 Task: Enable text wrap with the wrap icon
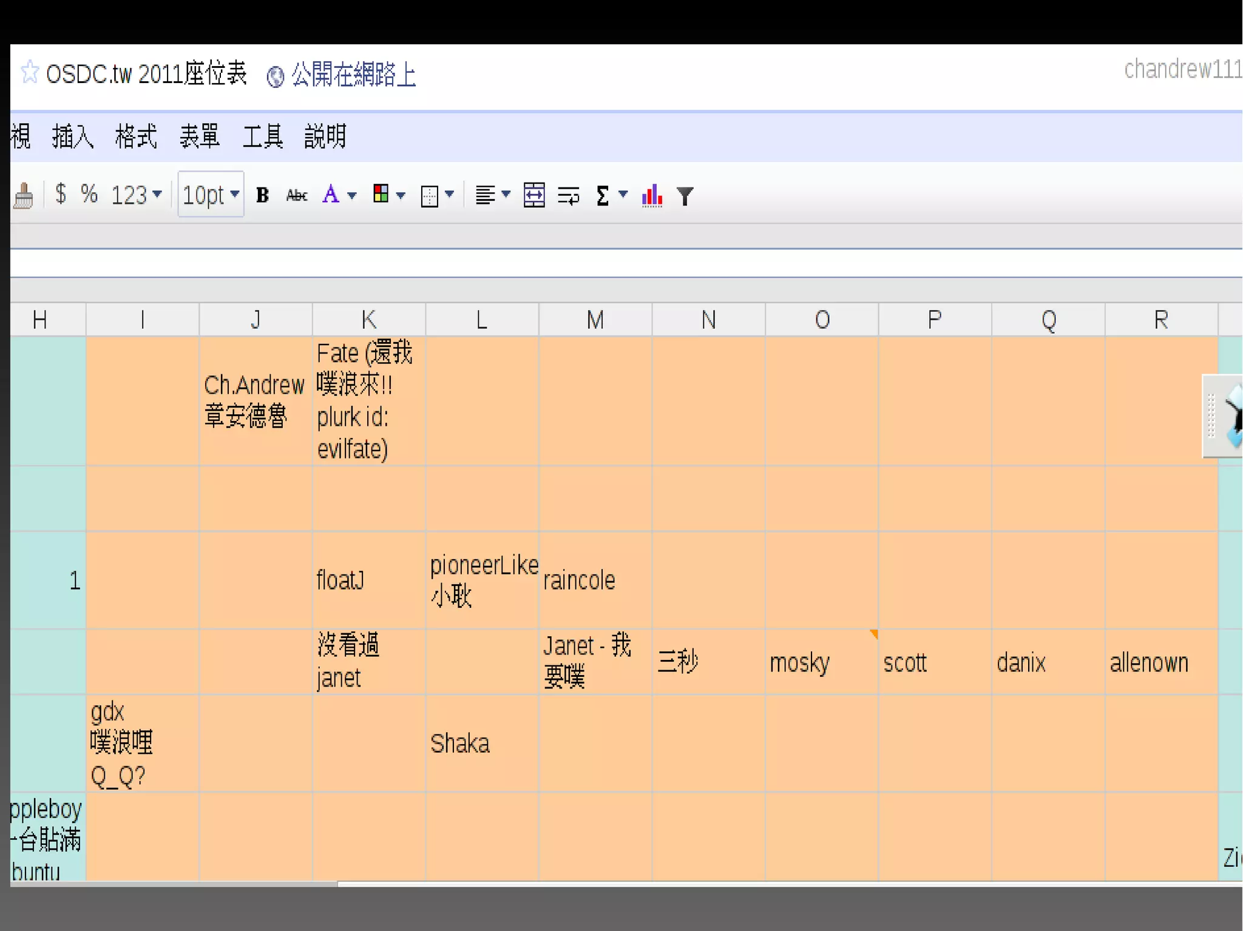click(x=569, y=196)
